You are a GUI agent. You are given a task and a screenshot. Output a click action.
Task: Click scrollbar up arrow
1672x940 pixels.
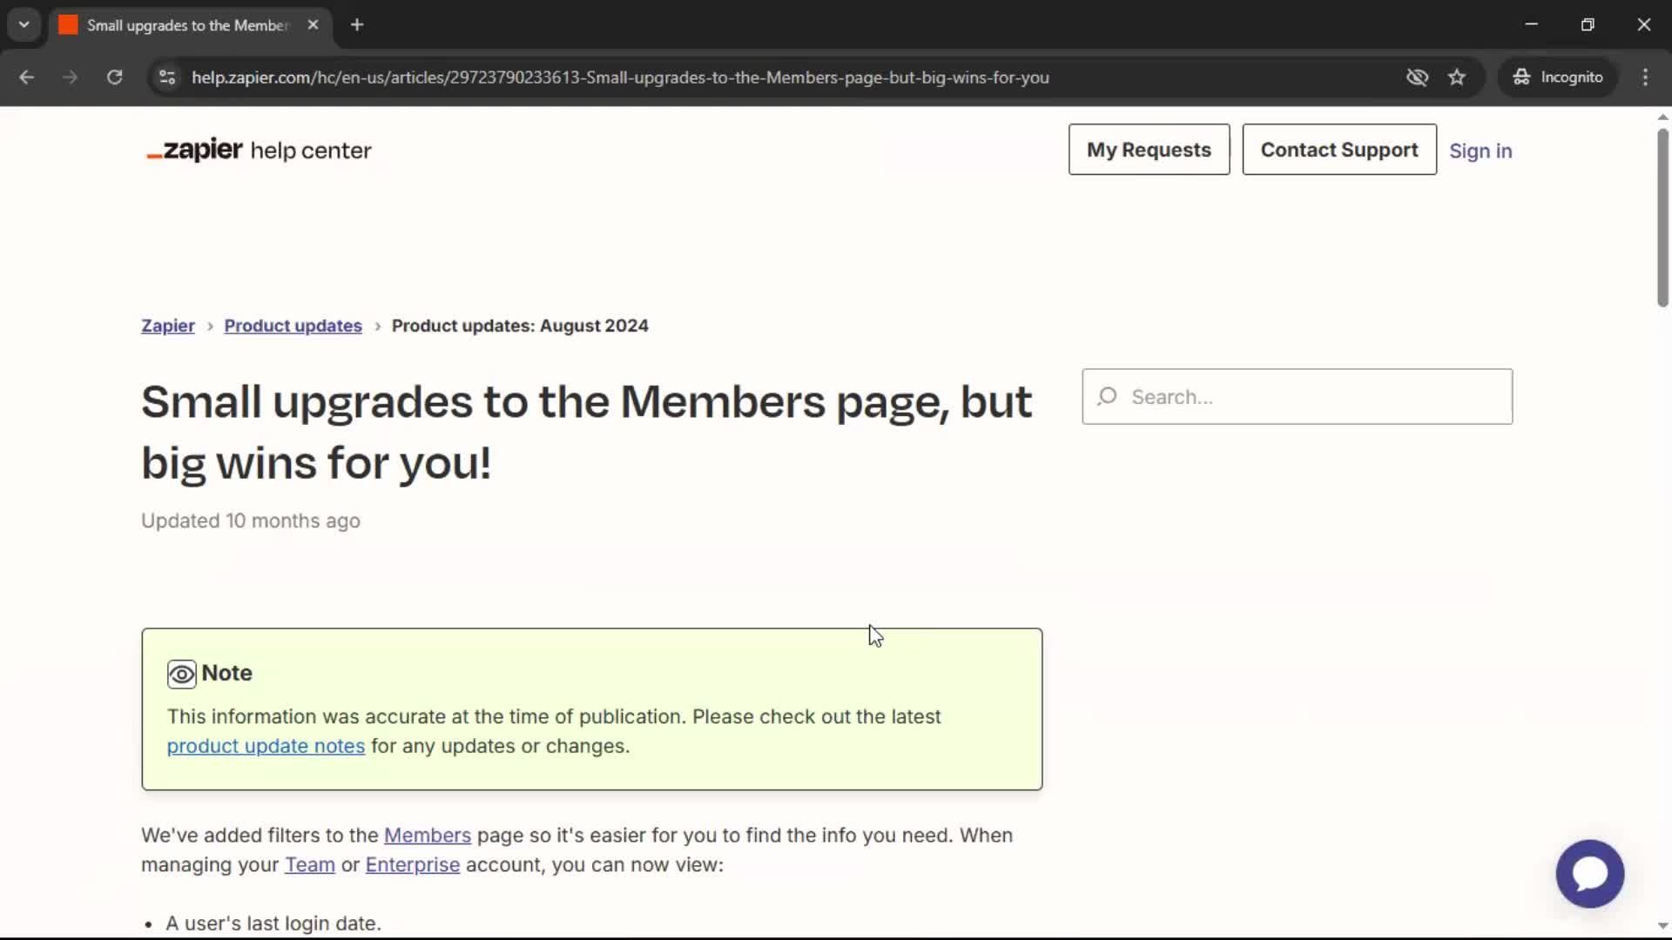click(1662, 117)
